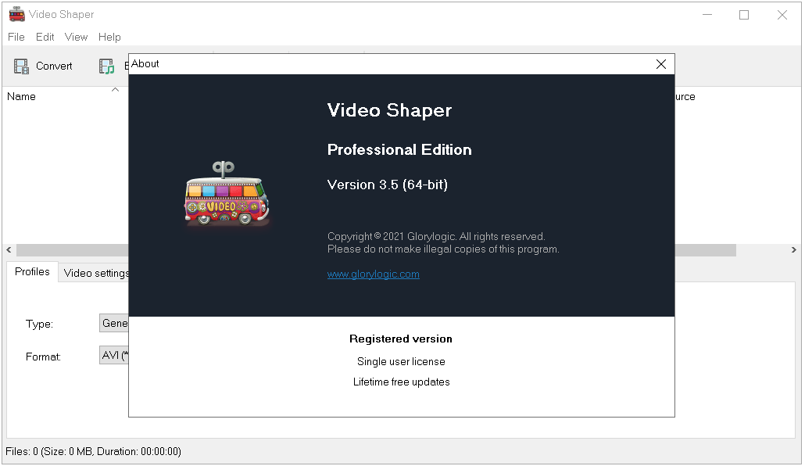Open the Edit menu
This screenshot has width=805, height=466.
click(x=45, y=37)
